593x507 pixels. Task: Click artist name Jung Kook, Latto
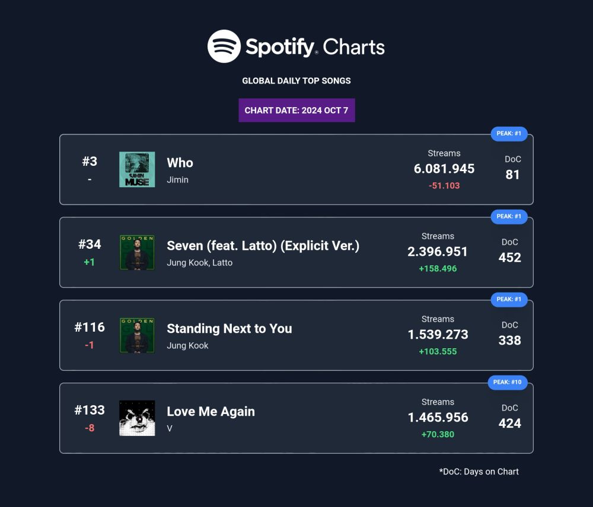(x=199, y=262)
